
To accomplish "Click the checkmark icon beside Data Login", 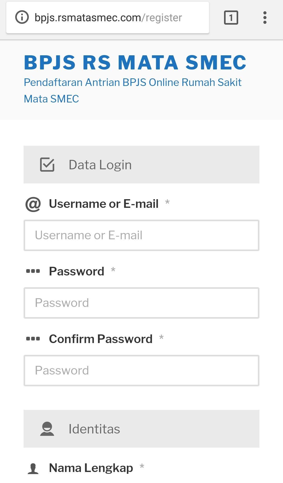I will 47,165.
